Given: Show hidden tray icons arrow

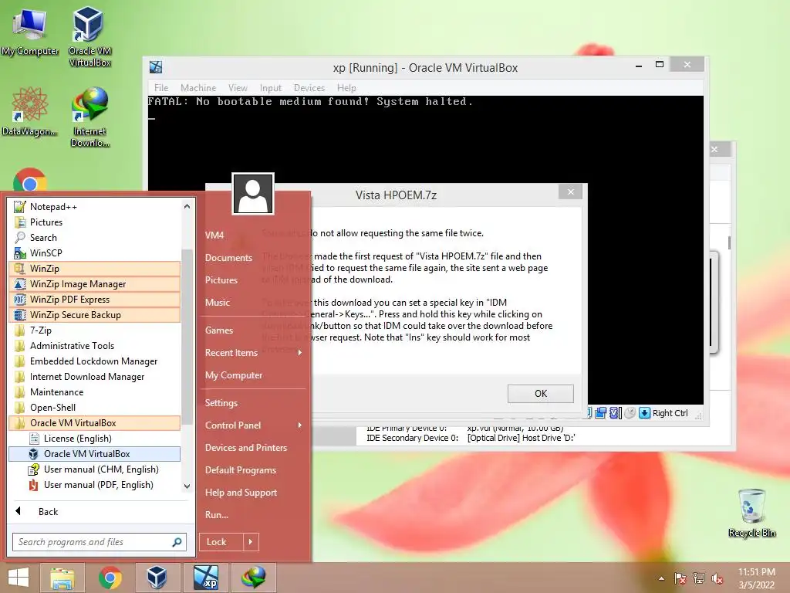Looking at the screenshot, I should 661,578.
